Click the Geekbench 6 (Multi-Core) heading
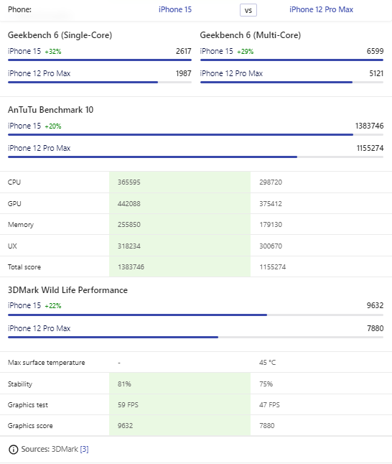The width and height of the screenshot is (392, 464). (251, 35)
